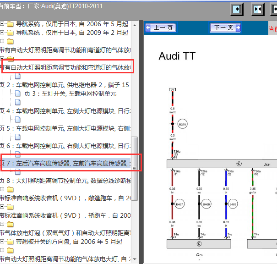Image resolution: width=277 pixels, height=264 pixels.
Task: Expand the 导航系统 2009 年 2 月起 folder
Action: pos(2,32)
